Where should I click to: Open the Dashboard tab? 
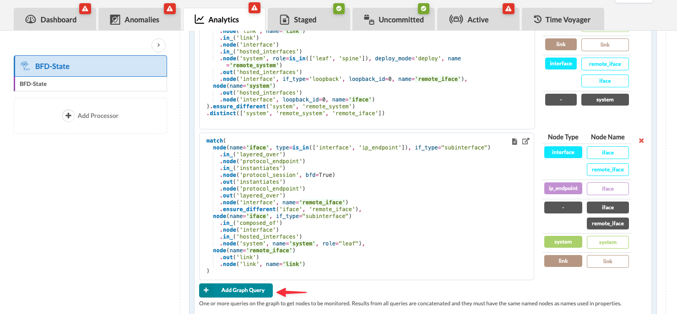tap(55, 20)
